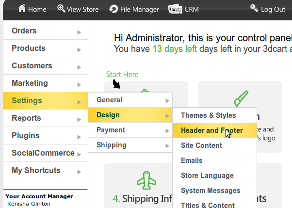
Task: Click the Renisha Glinton account manager link
Action: (29, 204)
